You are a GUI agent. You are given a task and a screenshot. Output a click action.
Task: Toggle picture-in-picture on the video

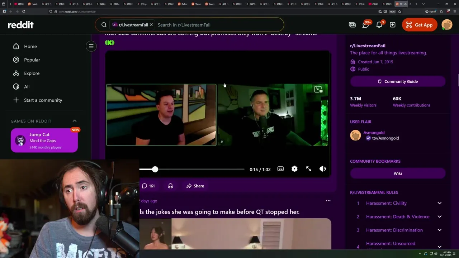318,89
